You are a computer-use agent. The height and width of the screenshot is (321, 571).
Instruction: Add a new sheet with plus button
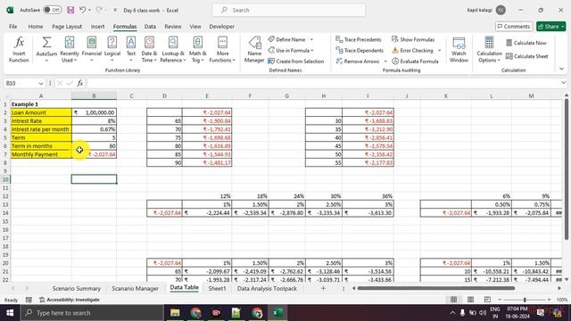tap(323, 288)
